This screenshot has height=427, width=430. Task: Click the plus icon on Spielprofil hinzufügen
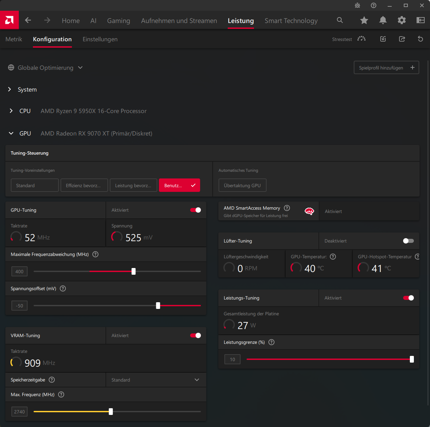pos(413,67)
